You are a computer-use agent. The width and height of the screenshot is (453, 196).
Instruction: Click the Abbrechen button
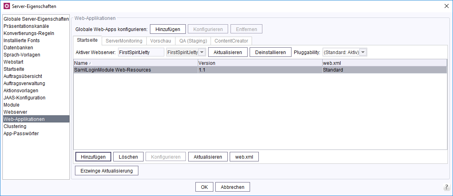click(x=232, y=187)
